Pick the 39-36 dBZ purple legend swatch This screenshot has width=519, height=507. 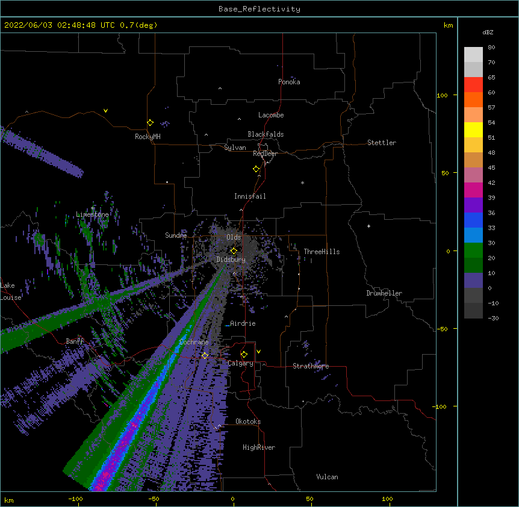click(x=473, y=205)
